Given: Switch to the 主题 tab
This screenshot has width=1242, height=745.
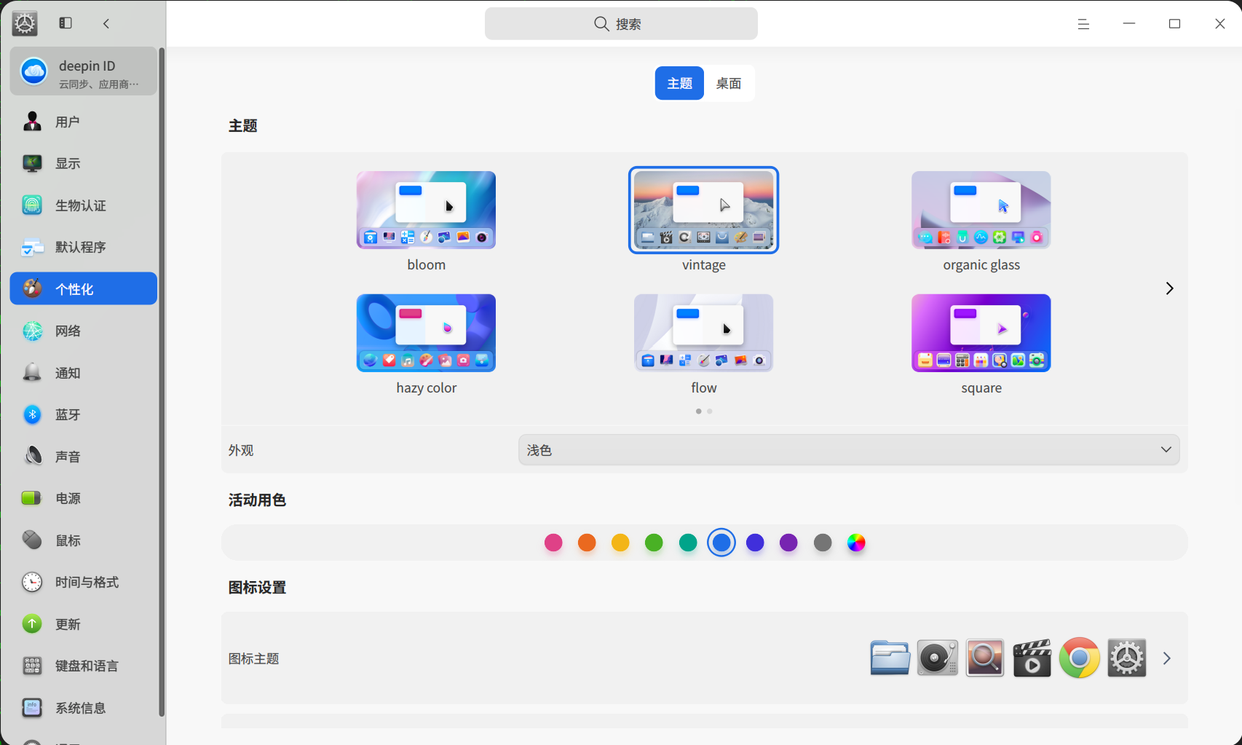Looking at the screenshot, I should (x=679, y=83).
